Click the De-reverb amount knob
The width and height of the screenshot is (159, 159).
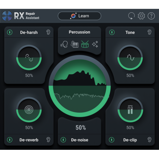[x=29, y=110]
